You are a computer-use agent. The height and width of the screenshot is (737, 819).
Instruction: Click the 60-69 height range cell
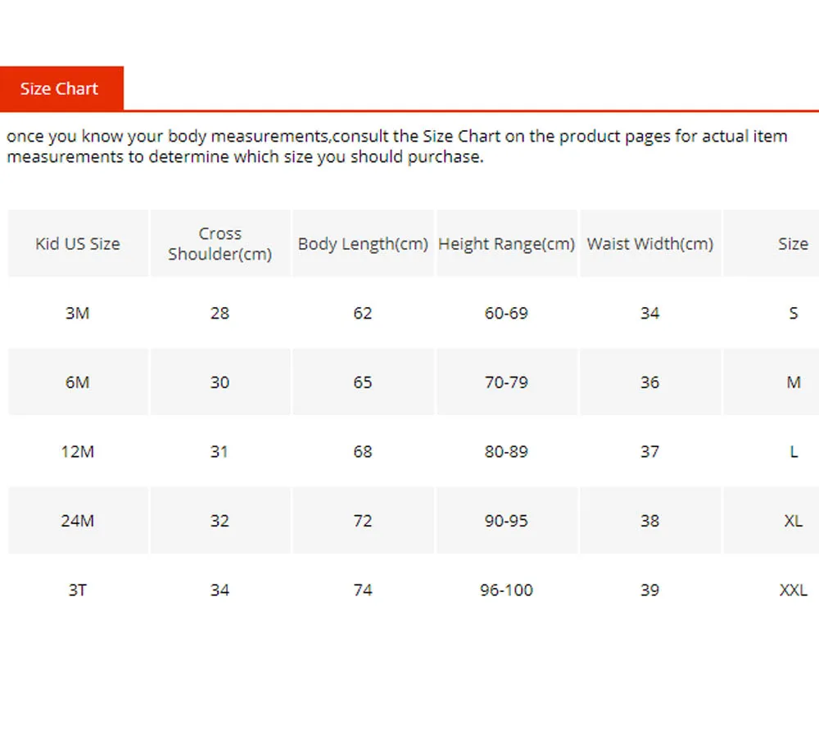tap(506, 313)
